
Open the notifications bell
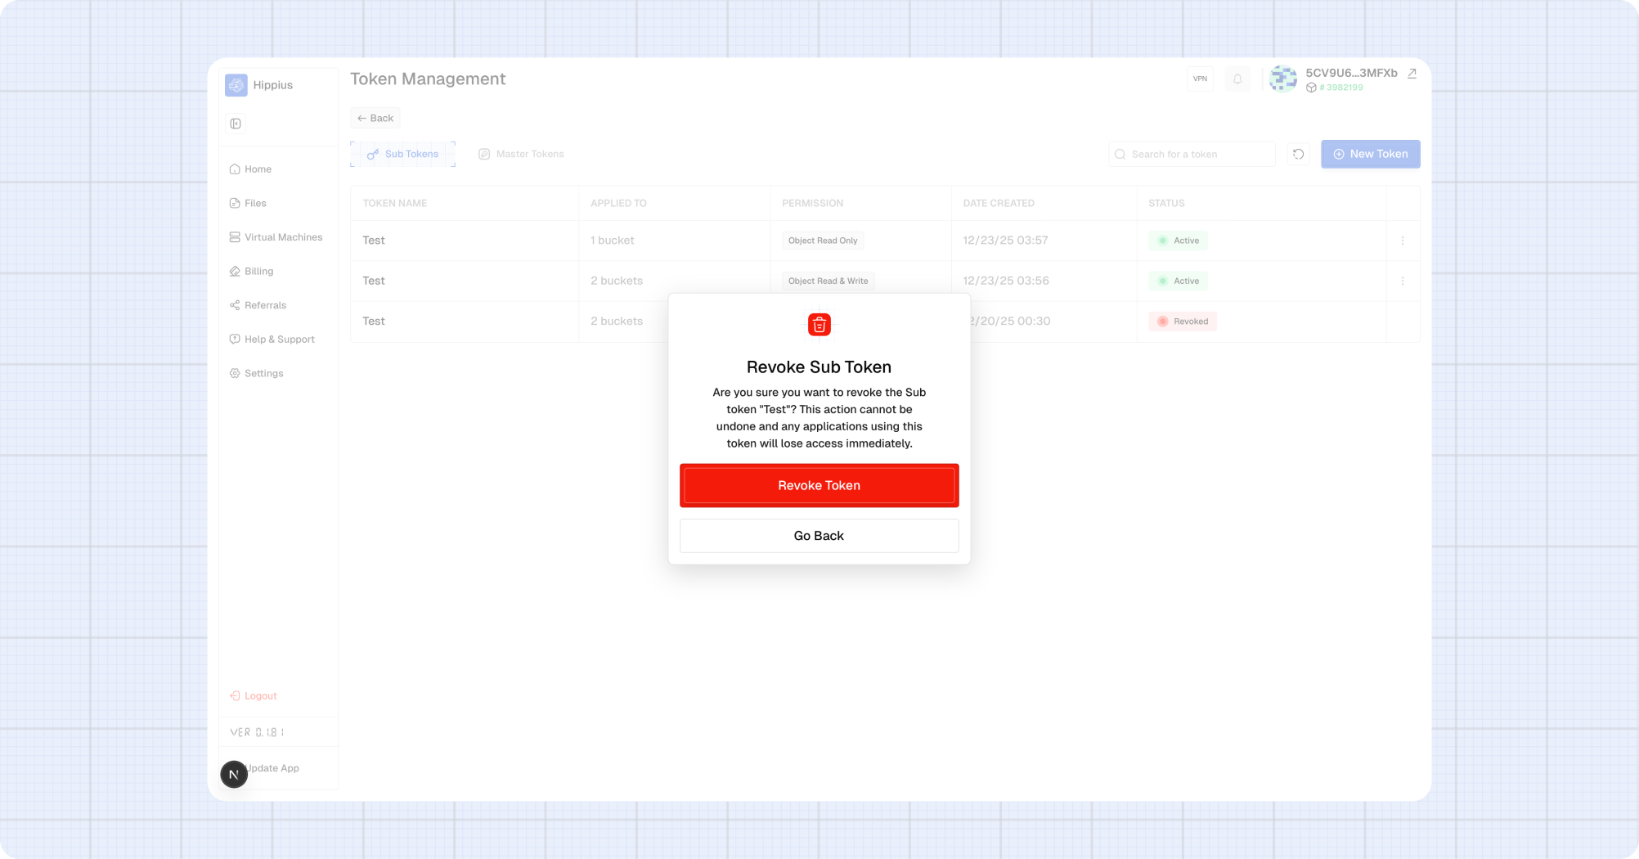click(x=1237, y=79)
